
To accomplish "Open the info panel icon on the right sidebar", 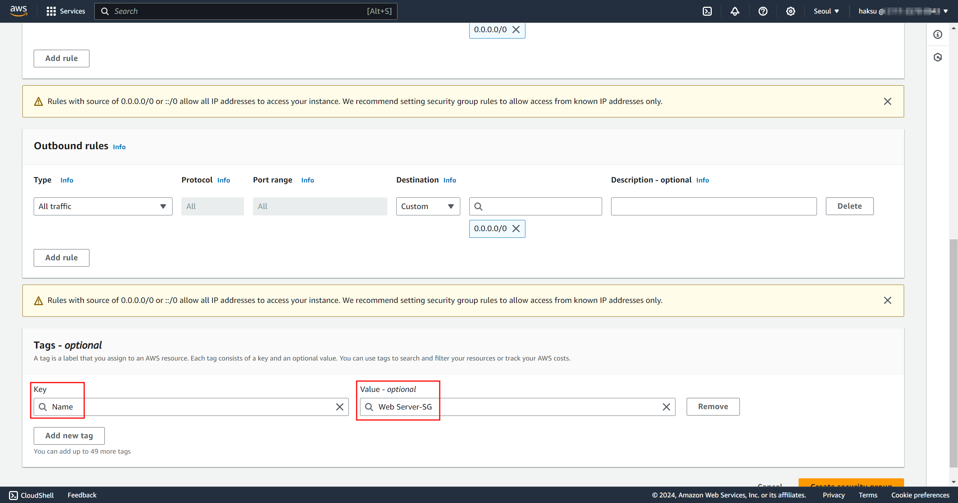I will [937, 34].
